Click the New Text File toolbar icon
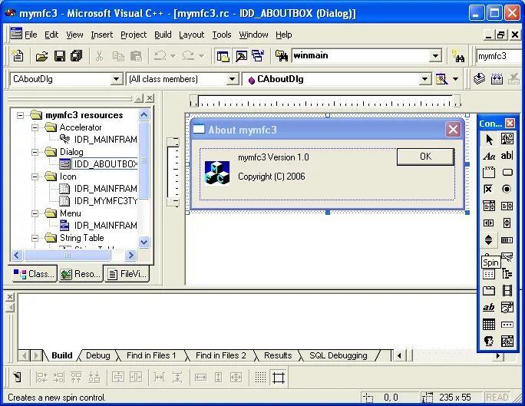The width and height of the screenshot is (525, 406). click(x=18, y=56)
